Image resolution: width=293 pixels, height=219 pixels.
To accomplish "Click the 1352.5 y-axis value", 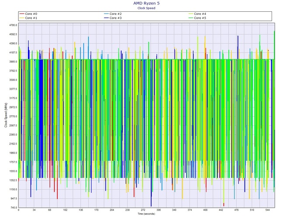I will (13, 180).
